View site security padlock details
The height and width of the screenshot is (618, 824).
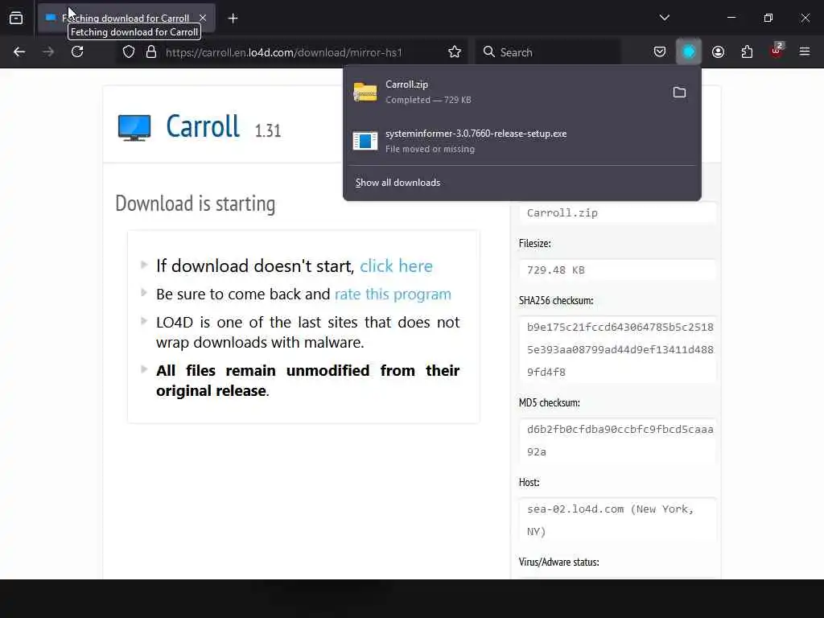(x=151, y=52)
